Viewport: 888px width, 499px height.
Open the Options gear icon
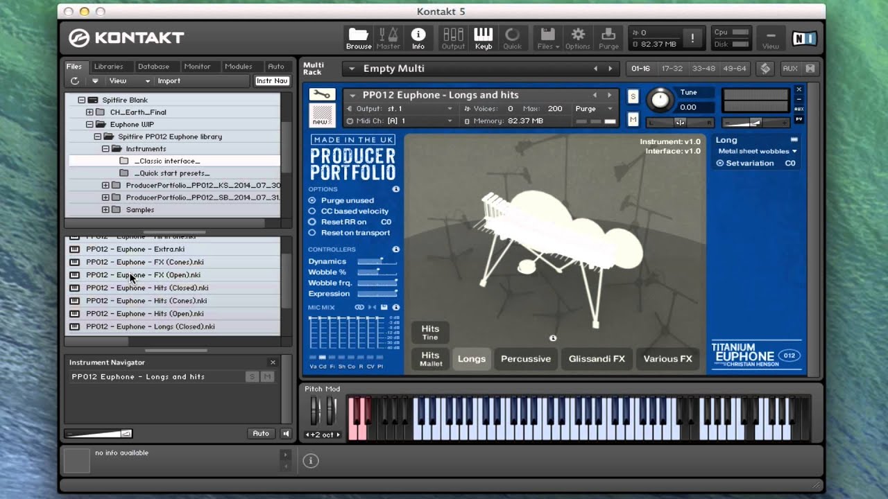(x=577, y=39)
